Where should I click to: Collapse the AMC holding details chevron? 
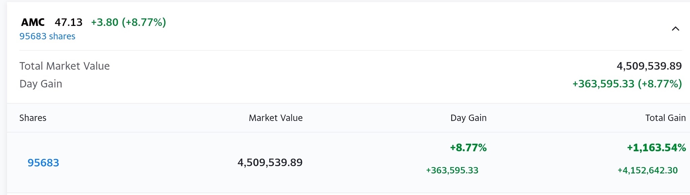pos(675,29)
